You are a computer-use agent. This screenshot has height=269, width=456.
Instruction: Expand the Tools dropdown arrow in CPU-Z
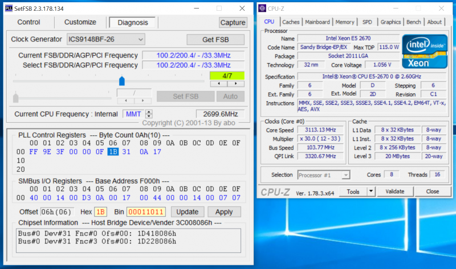pos(371,192)
